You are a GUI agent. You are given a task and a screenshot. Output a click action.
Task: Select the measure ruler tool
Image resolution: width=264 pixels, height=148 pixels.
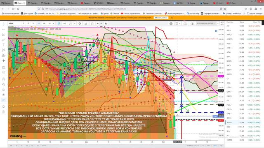point(4,67)
